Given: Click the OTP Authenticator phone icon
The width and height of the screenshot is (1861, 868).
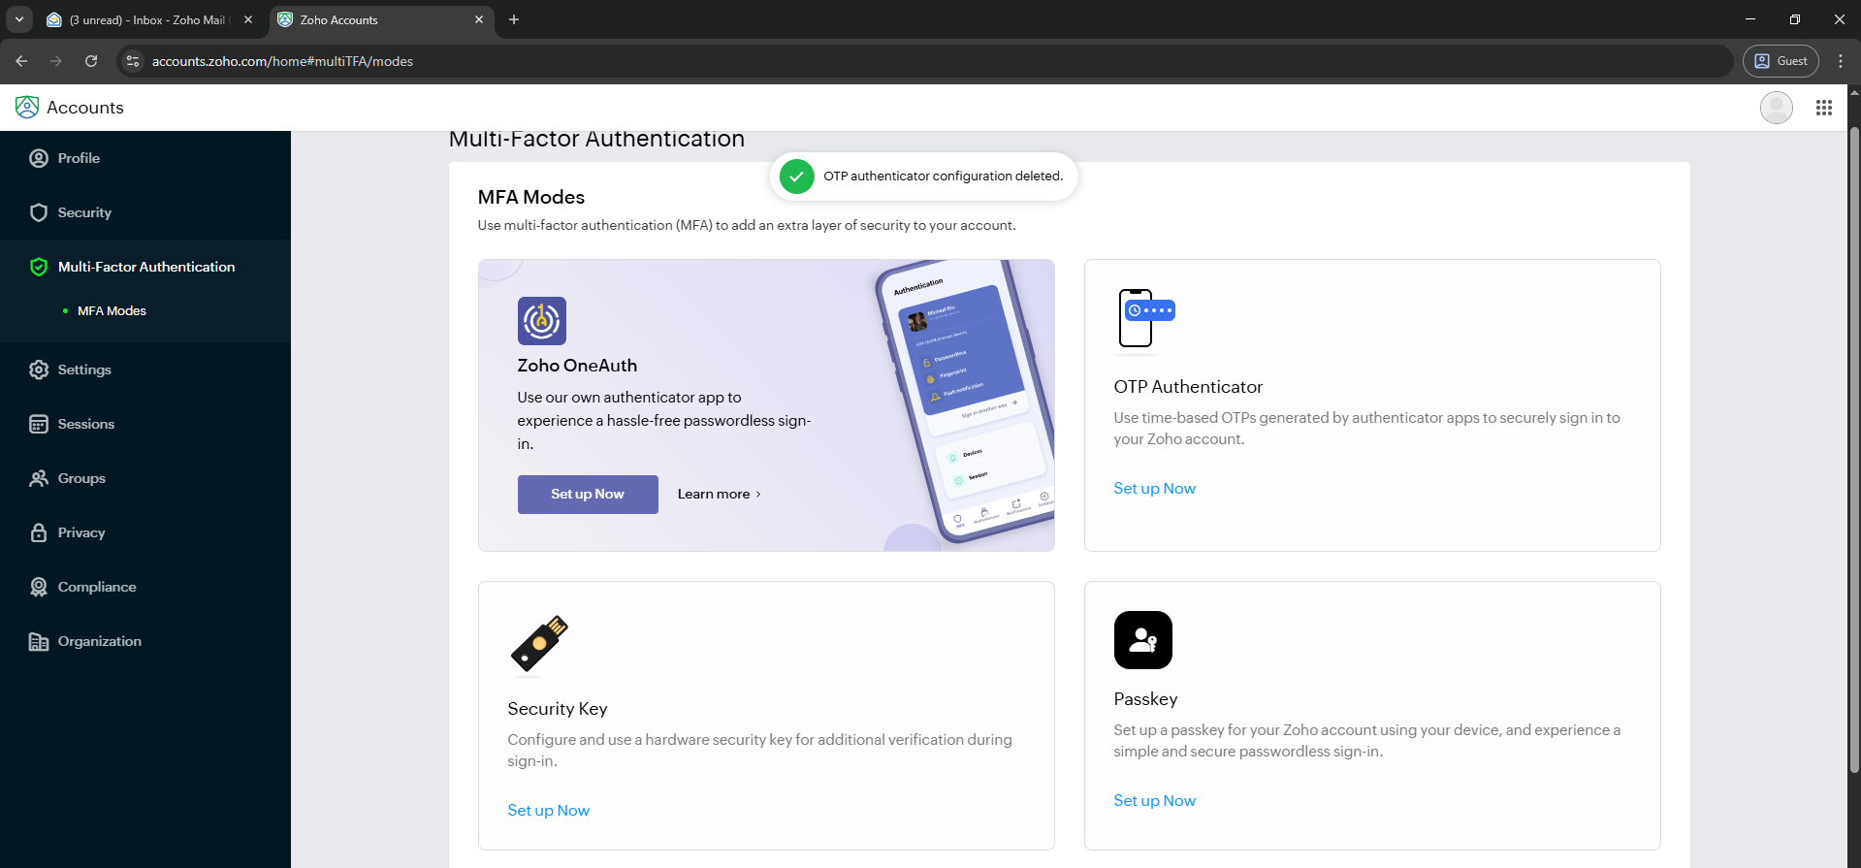Looking at the screenshot, I should (x=1144, y=318).
